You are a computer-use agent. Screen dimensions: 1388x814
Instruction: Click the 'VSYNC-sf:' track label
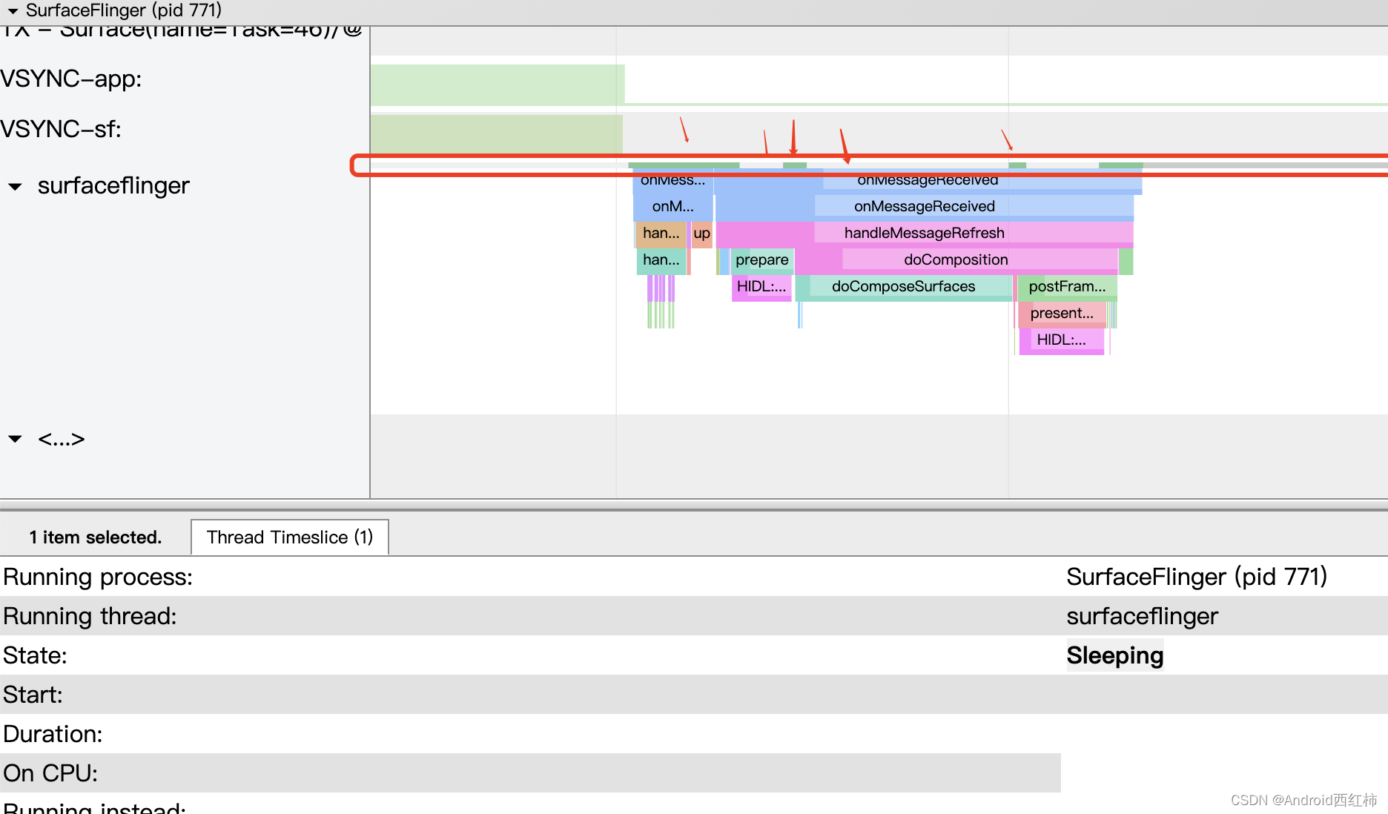[61, 129]
